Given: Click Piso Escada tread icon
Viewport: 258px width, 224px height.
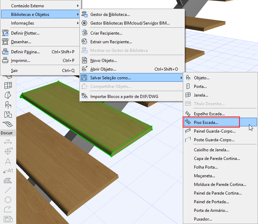Looking at the screenshot, I should [188, 122].
